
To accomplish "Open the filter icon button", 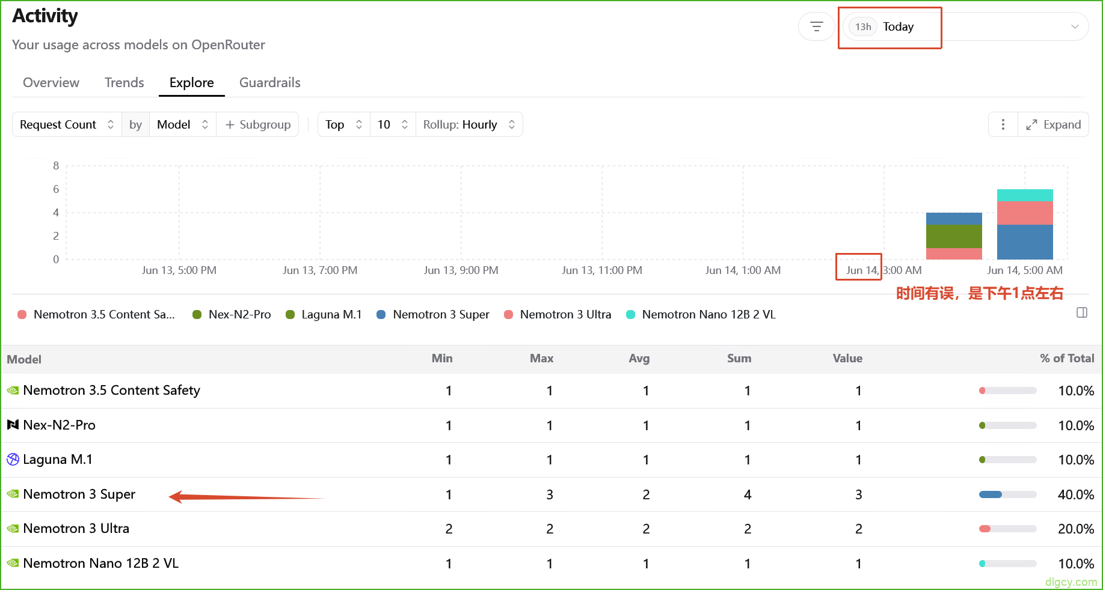I will (x=816, y=26).
